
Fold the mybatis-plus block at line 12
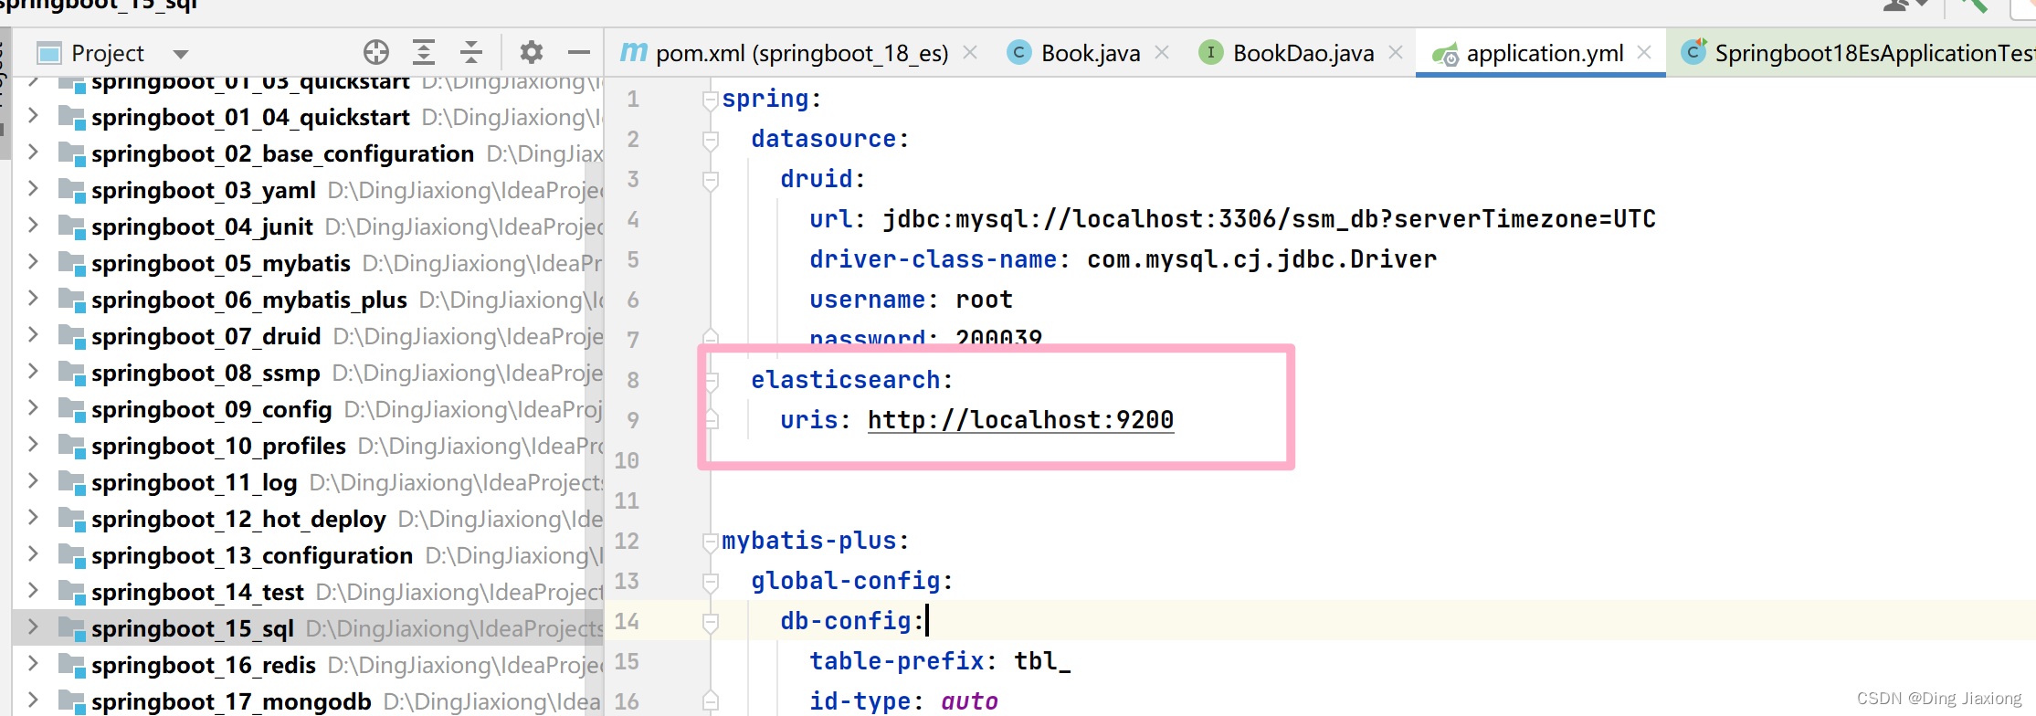pyautogui.click(x=711, y=542)
